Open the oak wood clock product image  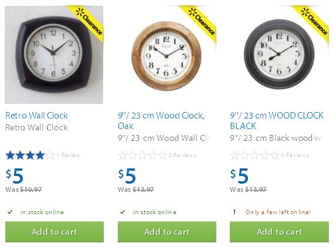[167, 55]
